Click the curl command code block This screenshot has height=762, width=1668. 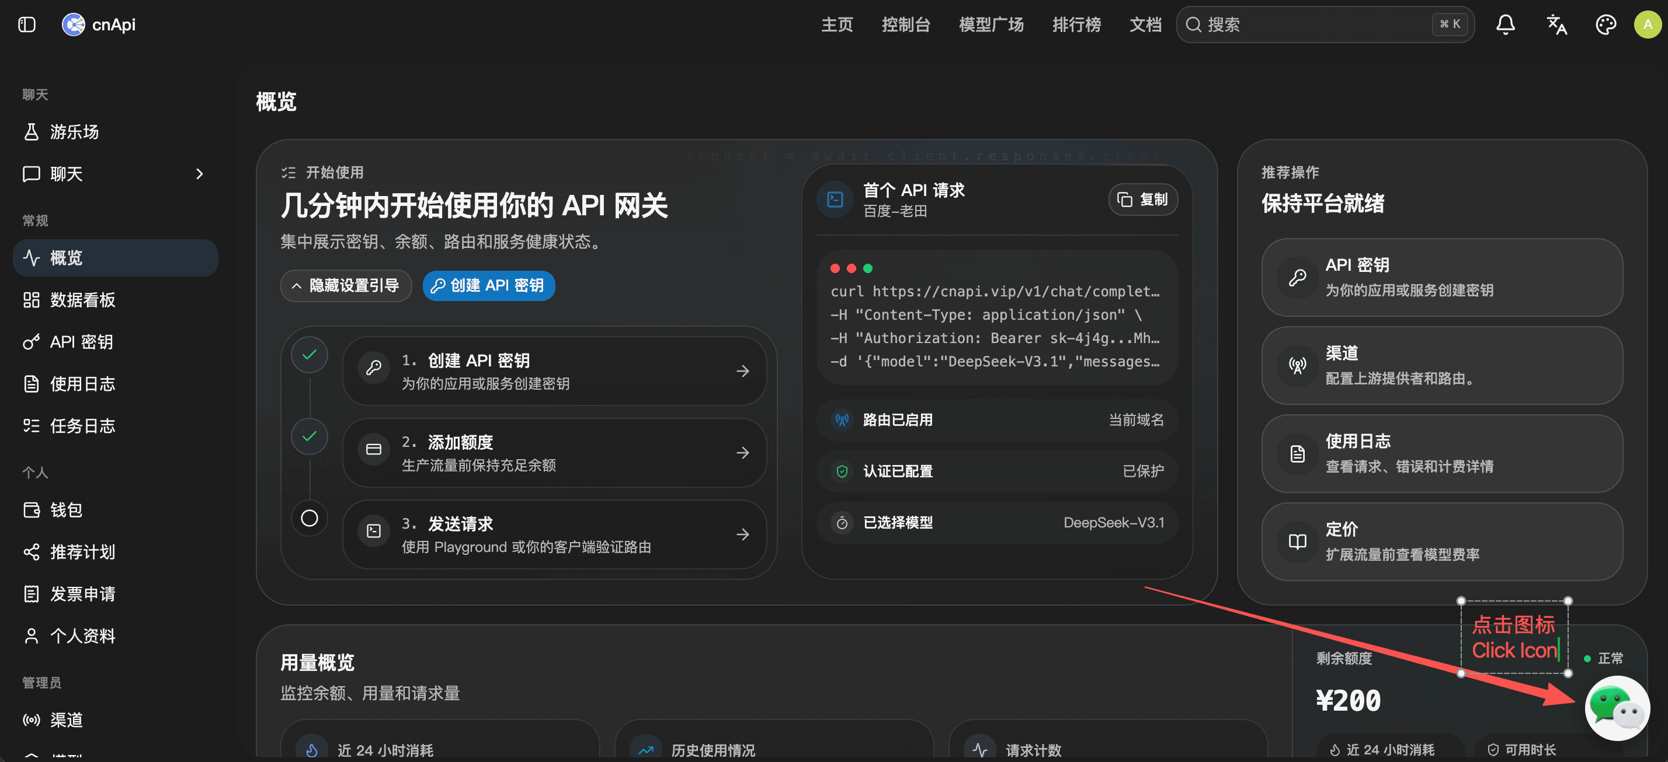996,317
